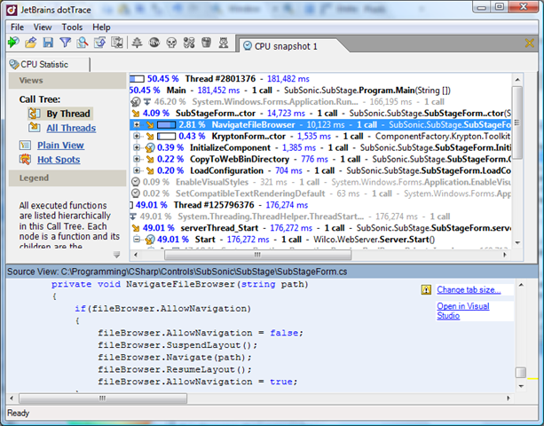
Task: Click Open in Visual Studio link
Action: tap(463, 311)
